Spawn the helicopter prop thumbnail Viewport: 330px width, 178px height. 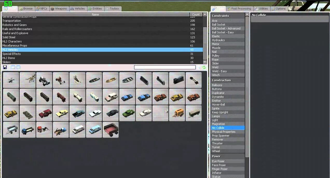tap(11, 80)
